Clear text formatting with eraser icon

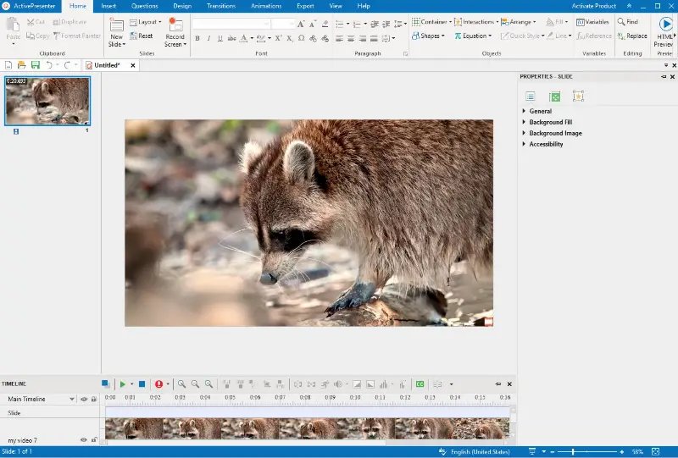coord(325,24)
